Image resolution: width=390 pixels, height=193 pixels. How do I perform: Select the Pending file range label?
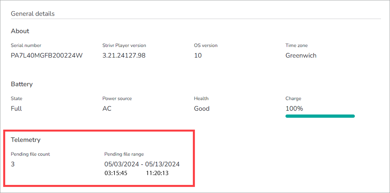[x=124, y=154]
